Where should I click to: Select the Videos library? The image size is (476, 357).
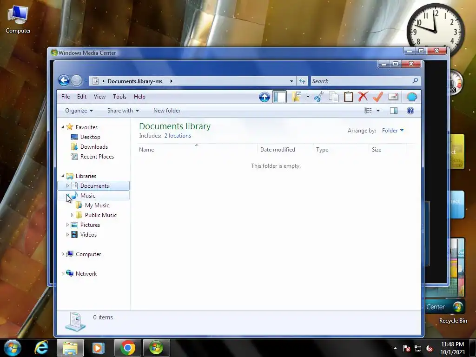(88, 235)
